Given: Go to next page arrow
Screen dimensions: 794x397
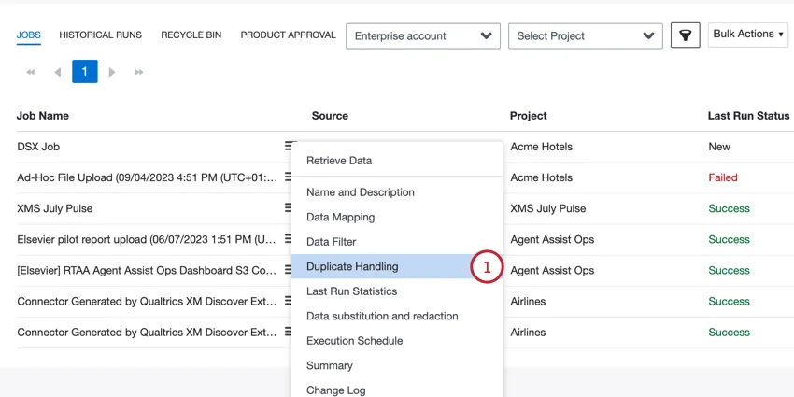Looking at the screenshot, I should tap(112, 72).
